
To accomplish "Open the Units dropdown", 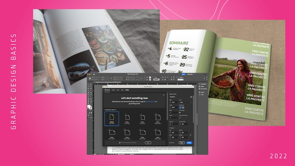I will pos(186,102).
